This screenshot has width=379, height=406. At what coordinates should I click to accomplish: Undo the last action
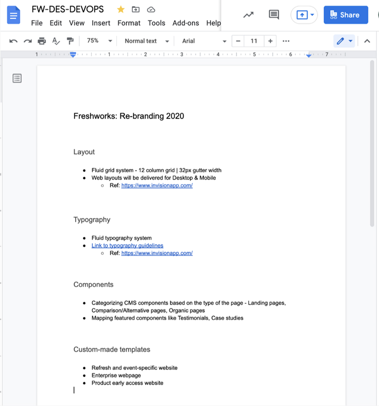[13, 41]
